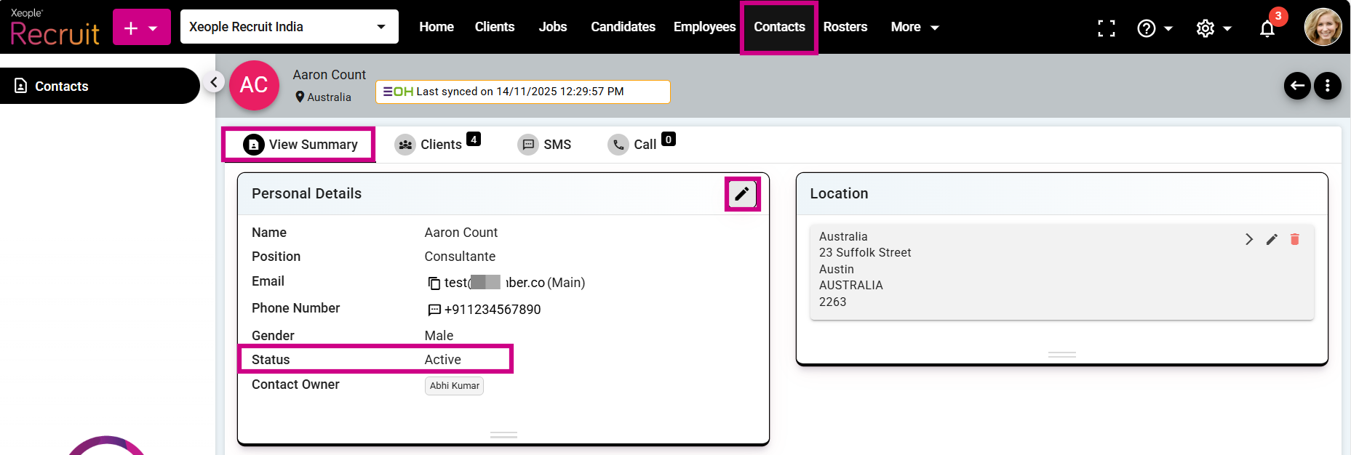Open the More navigation dropdown

coord(914,27)
